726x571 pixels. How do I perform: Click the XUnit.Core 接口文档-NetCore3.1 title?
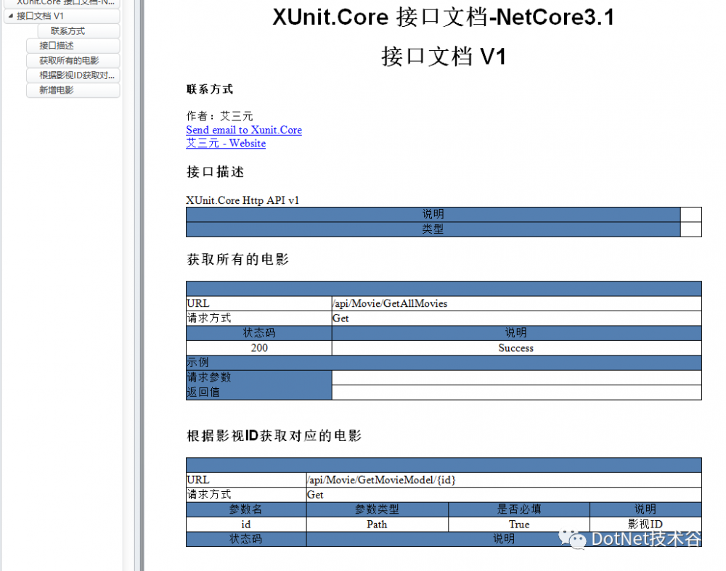(x=444, y=17)
